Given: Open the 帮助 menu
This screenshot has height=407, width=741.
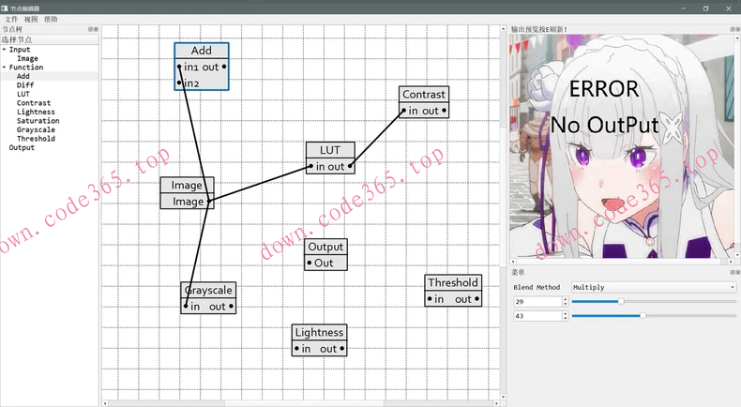Looking at the screenshot, I should [51, 20].
